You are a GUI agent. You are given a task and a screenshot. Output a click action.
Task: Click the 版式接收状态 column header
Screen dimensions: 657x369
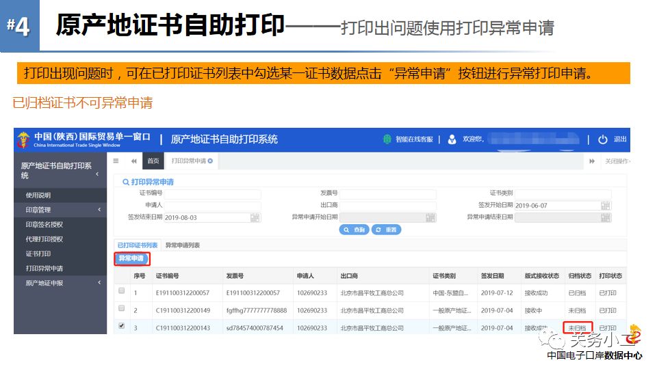pos(542,276)
